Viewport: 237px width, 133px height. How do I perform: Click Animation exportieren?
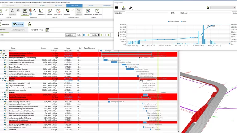(x=18, y=30)
